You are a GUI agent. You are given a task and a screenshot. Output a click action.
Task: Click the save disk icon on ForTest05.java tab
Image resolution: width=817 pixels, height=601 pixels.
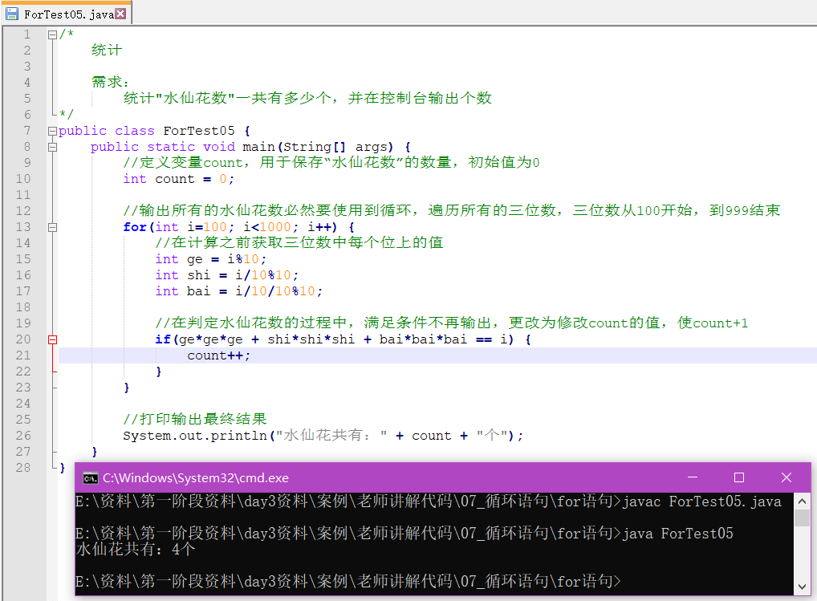point(11,14)
